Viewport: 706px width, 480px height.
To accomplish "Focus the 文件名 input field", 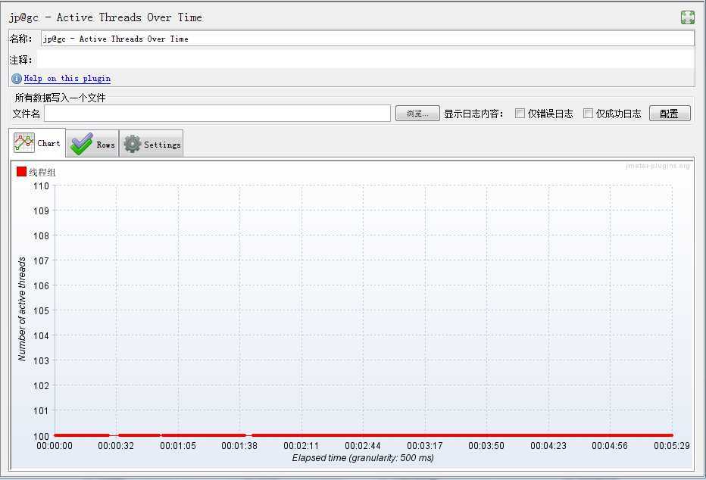I will coord(217,114).
